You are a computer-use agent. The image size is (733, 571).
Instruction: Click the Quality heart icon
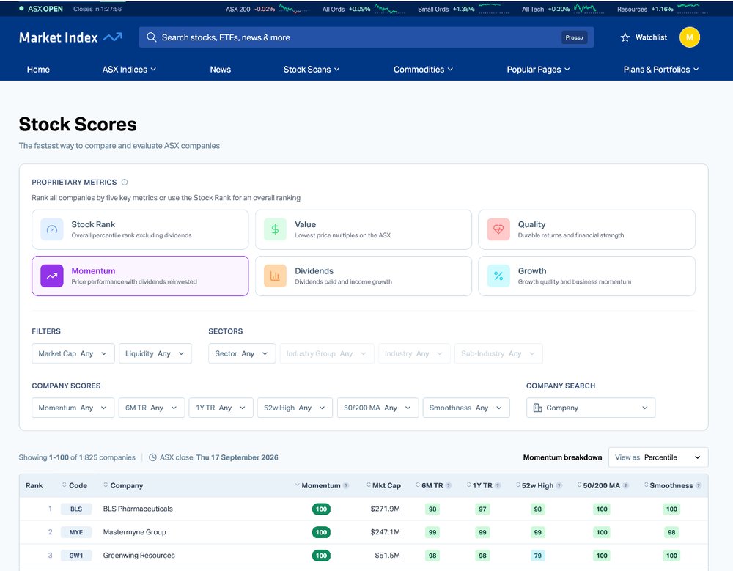coord(498,229)
